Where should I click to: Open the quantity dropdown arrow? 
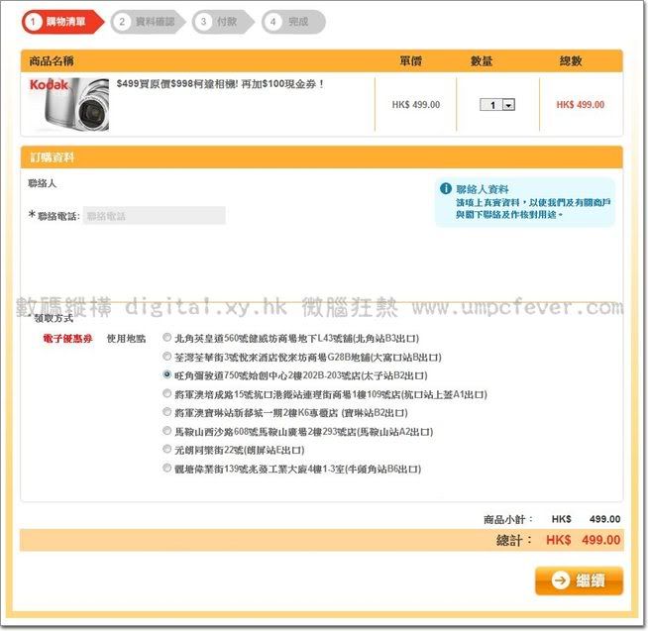pos(508,105)
